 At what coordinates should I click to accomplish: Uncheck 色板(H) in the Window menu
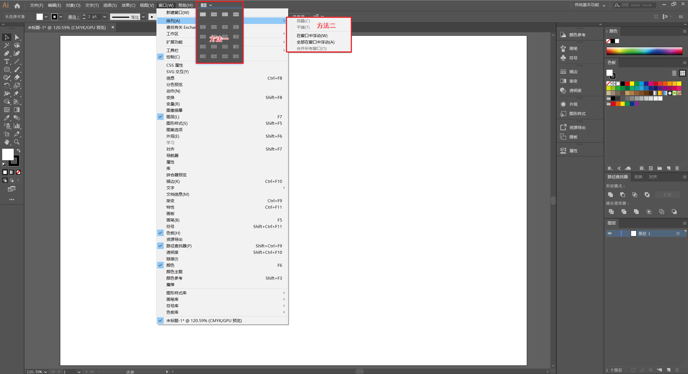173,233
